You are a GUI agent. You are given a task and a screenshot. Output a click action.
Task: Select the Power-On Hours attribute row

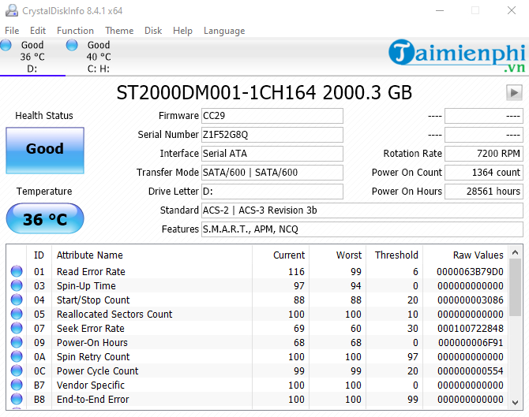click(92, 343)
